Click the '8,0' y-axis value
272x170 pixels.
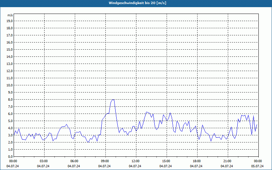tap(11, 99)
